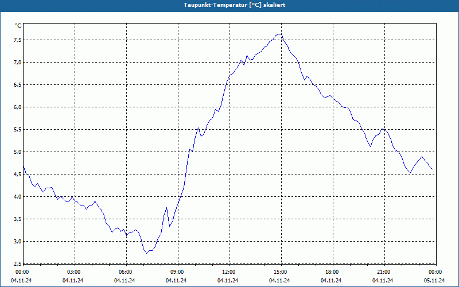459x287 pixels.
Task: Click the chart title 'Taupunkt-Temperatur [°C] skaliert'
Action: 235,5
